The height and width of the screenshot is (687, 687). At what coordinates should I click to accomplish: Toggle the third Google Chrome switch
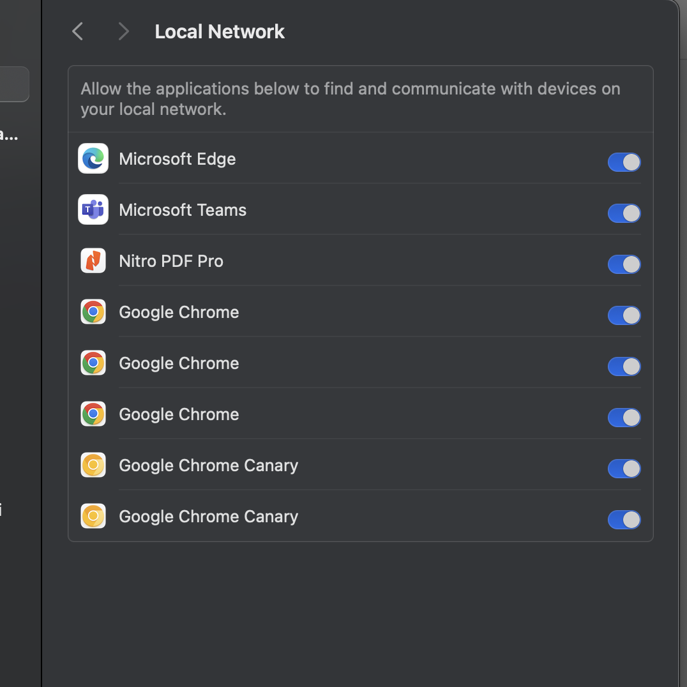[x=624, y=418]
